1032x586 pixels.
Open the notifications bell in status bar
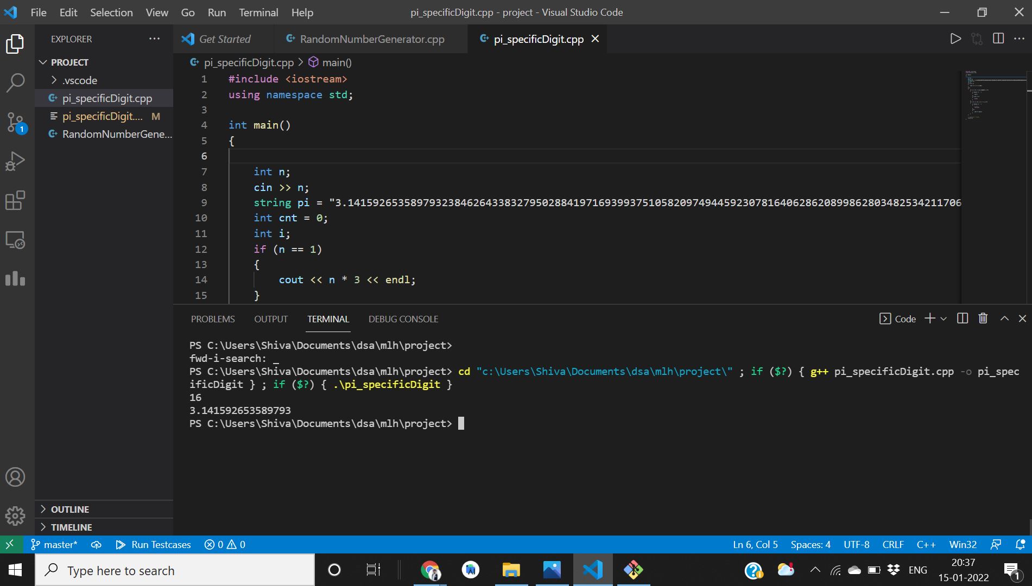coord(1020,544)
